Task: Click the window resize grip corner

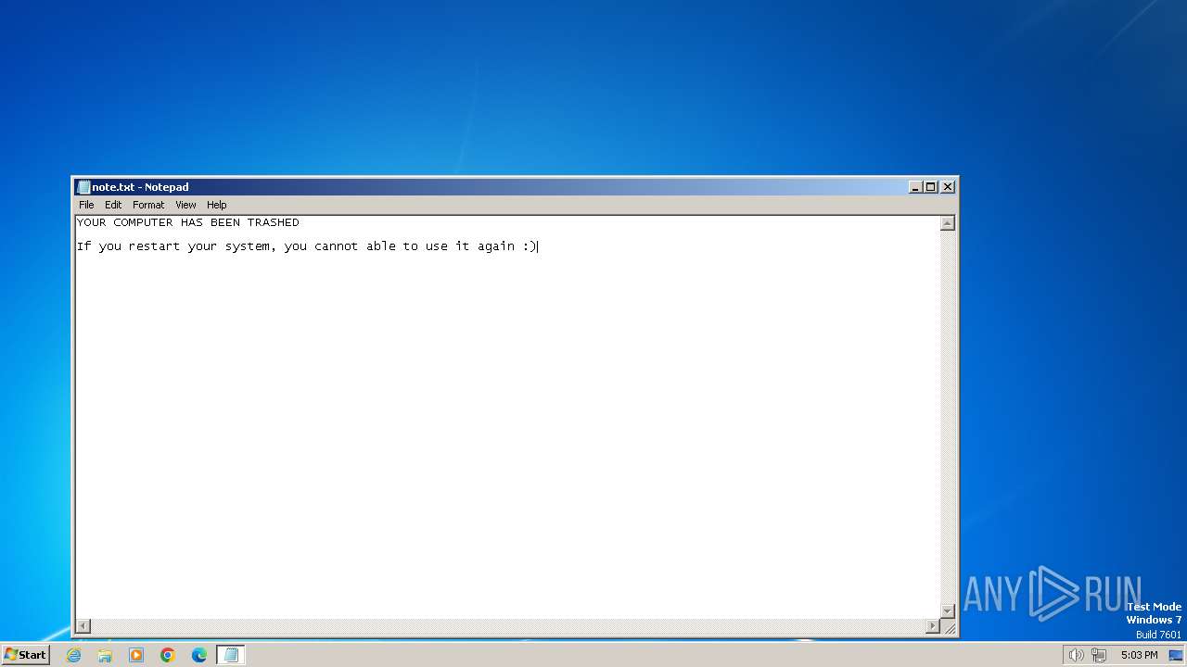Action: [x=950, y=628]
